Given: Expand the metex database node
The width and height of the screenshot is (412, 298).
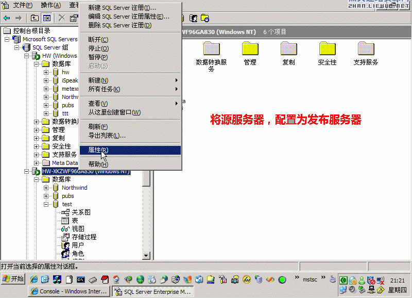Looking at the screenshot, I should [46, 89].
